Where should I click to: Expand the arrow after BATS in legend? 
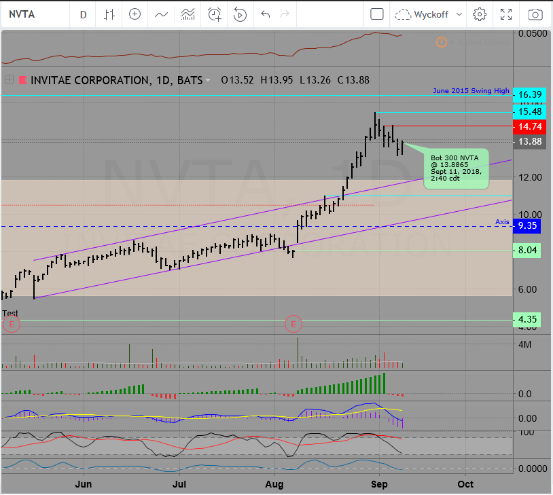[x=208, y=80]
